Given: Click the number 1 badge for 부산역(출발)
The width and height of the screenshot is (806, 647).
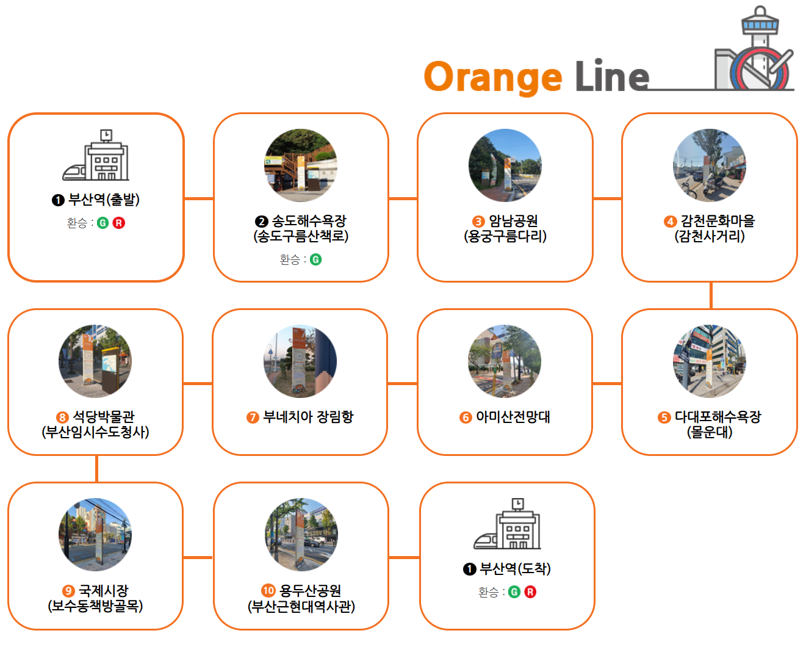Looking at the screenshot, I should [x=58, y=200].
